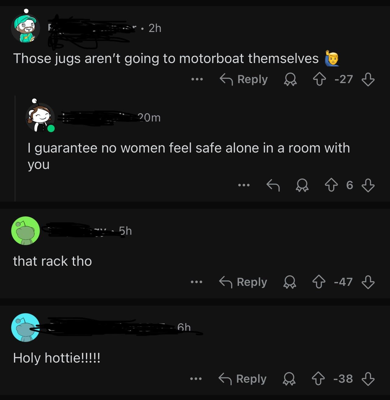The height and width of the screenshot is (400, 390).
Task: Upvote the 'that rack tho' comment
Action: [x=319, y=282]
